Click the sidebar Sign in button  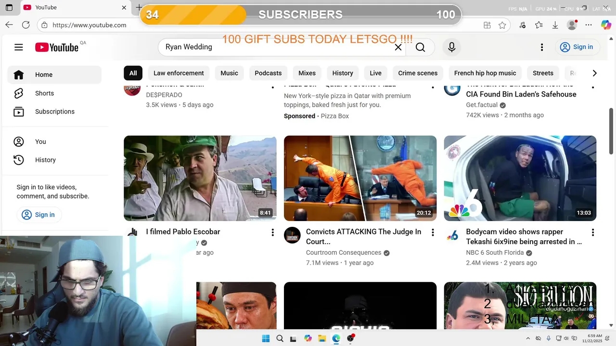point(39,215)
